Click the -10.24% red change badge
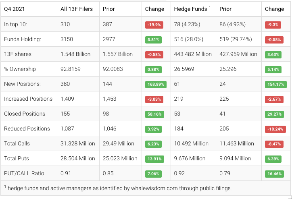292x199 pixels. coord(275,129)
